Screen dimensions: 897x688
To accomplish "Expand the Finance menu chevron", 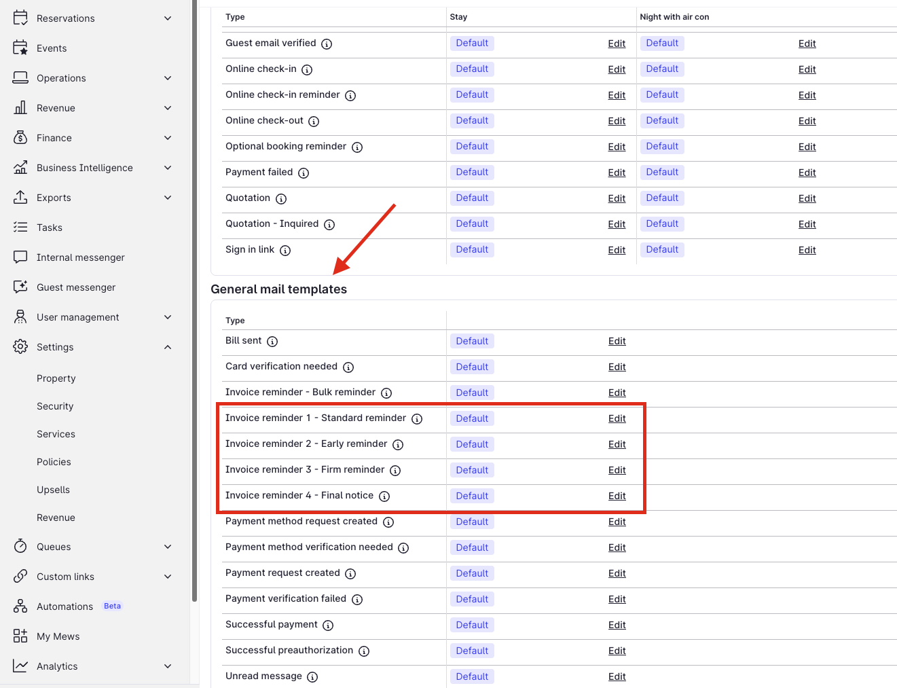I will [168, 137].
